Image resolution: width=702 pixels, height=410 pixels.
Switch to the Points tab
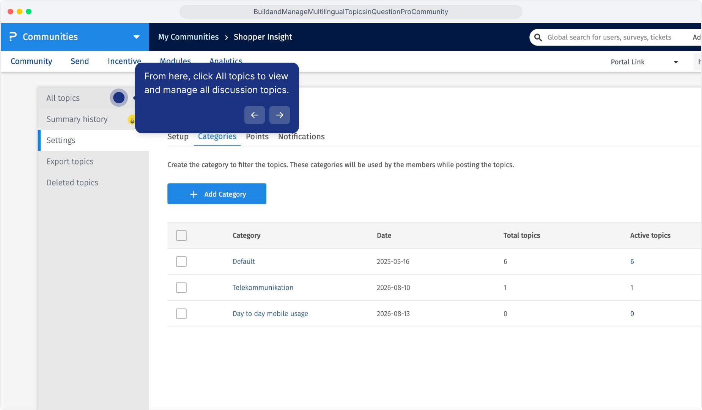click(x=257, y=137)
